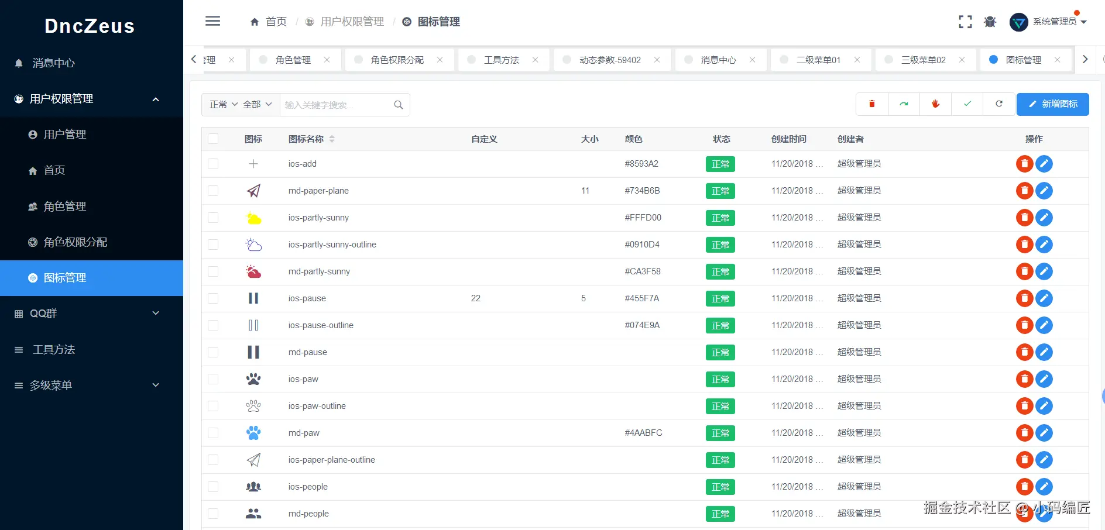The width and height of the screenshot is (1105, 530).
Task: Click the bug report icon
Action: [x=990, y=22]
